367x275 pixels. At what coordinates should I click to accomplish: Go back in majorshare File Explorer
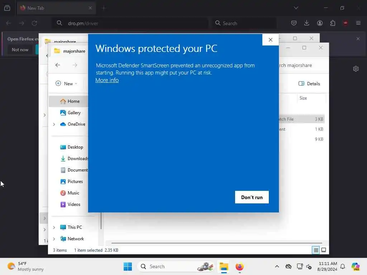coord(58,65)
